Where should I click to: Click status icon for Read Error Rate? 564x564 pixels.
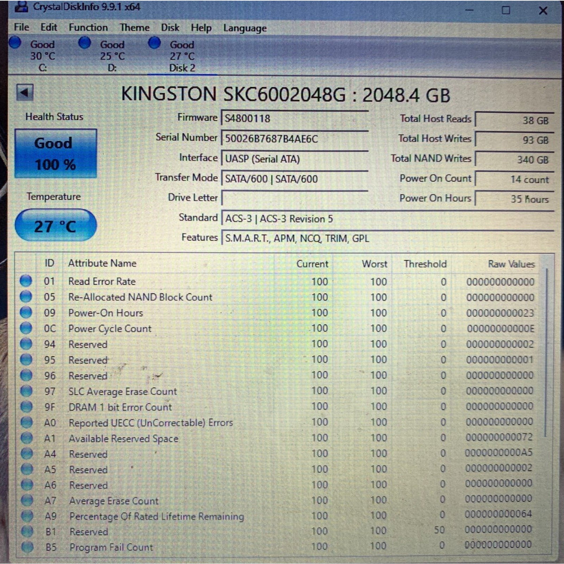26,282
